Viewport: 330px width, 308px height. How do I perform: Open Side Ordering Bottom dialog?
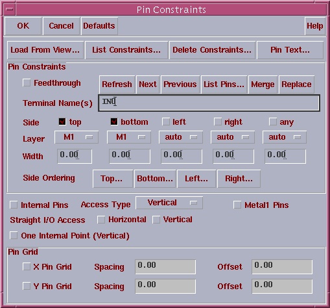click(155, 179)
